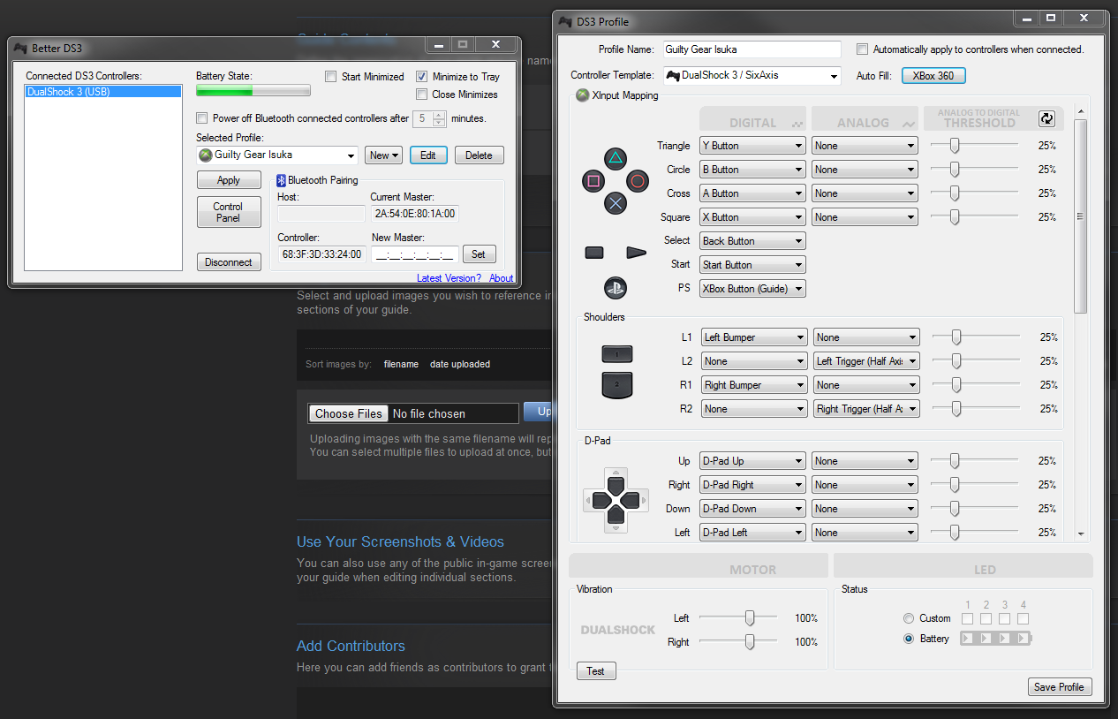Viewport: 1118px width, 719px height.
Task: Click the vibration Test button
Action: pos(596,671)
